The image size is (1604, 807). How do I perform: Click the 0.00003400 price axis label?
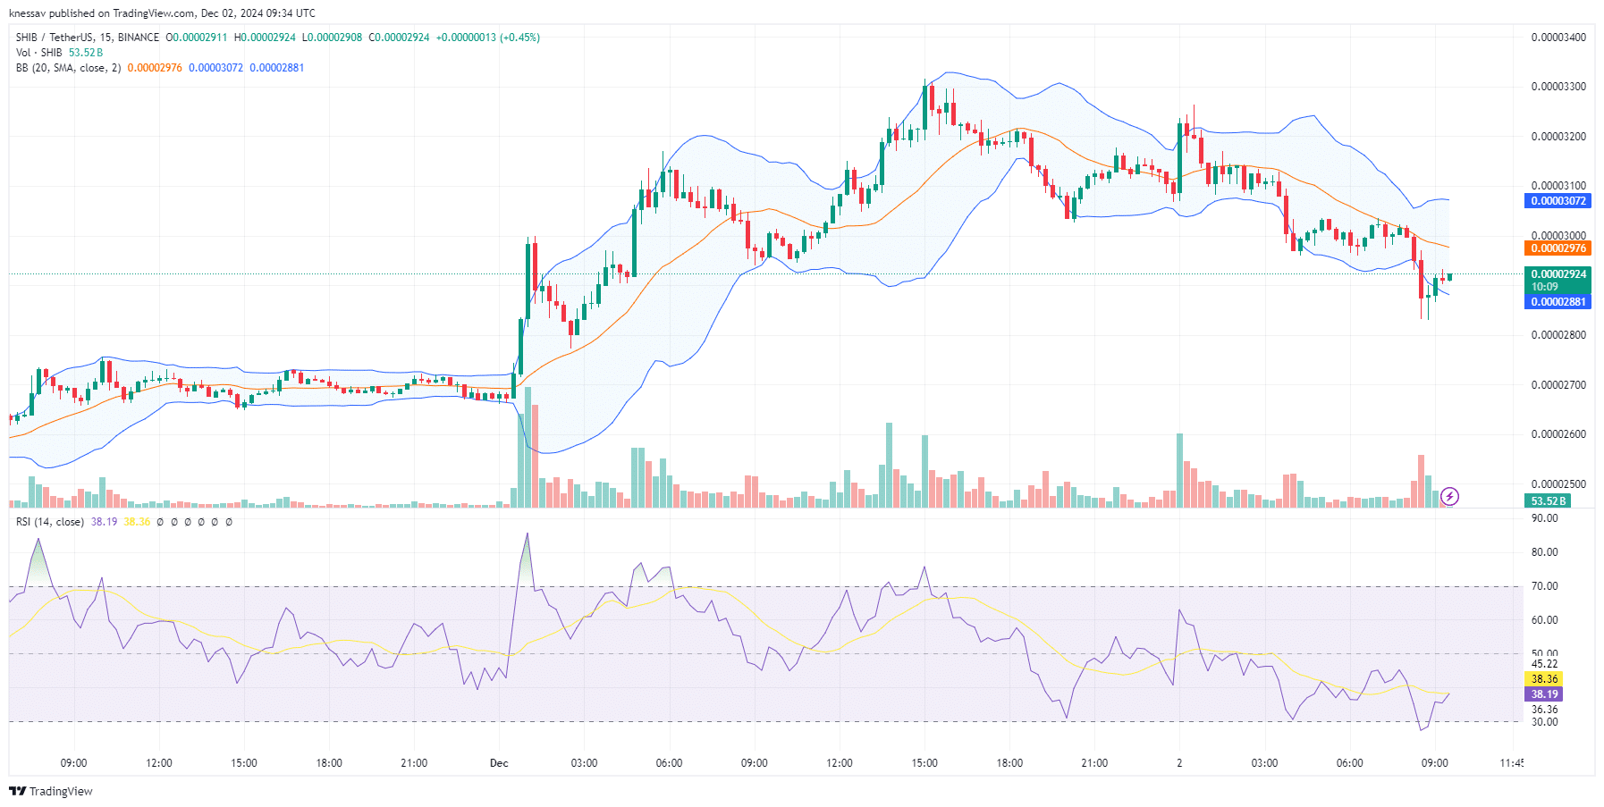(1558, 38)
